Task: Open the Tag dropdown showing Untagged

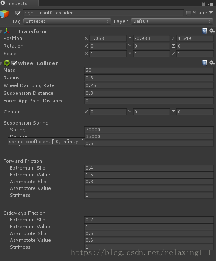Action: (67, 21)
